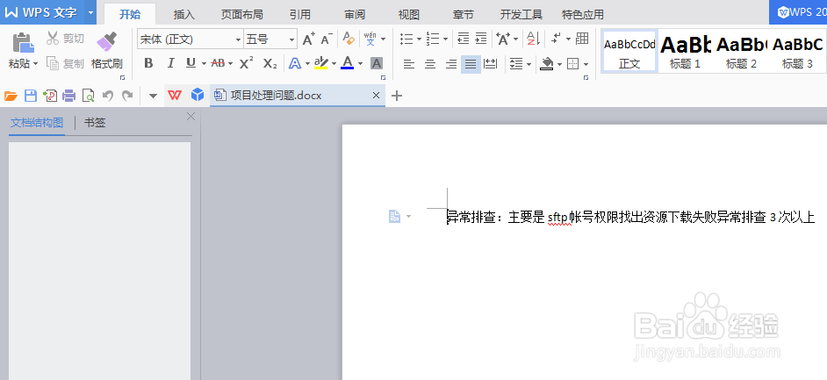Open the 引用 ribbon tab

(300, 15)
